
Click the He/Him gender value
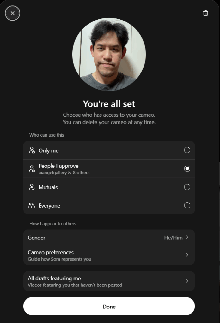pyautogui.click(x=173, y=238)
